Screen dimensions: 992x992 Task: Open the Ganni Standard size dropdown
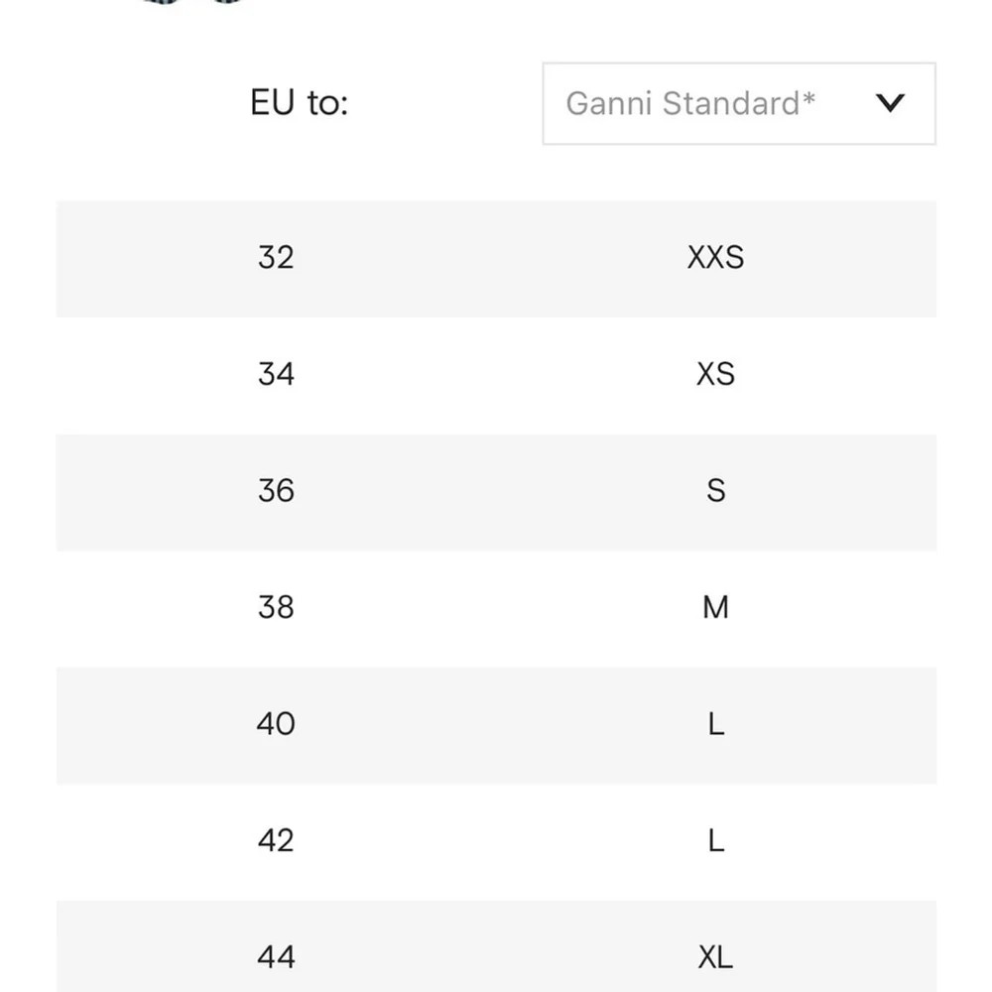click(x=738, y=103)
